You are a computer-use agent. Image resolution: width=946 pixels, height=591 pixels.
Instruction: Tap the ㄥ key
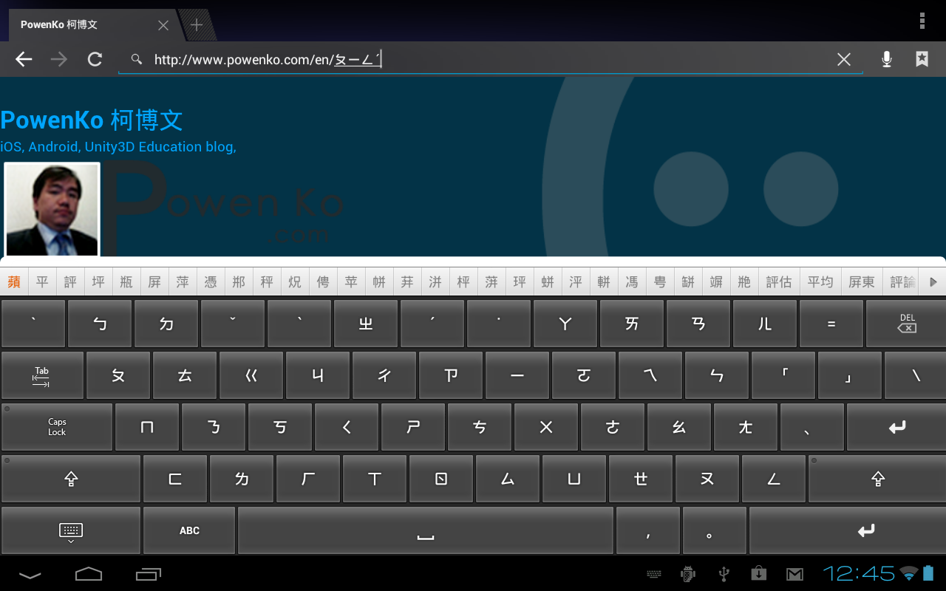pos(774,479)
